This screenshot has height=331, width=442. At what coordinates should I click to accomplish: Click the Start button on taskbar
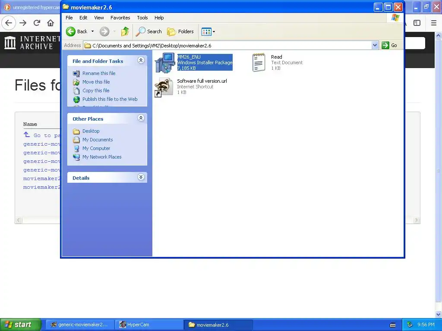pyautogui.click(x=20, y=325)
